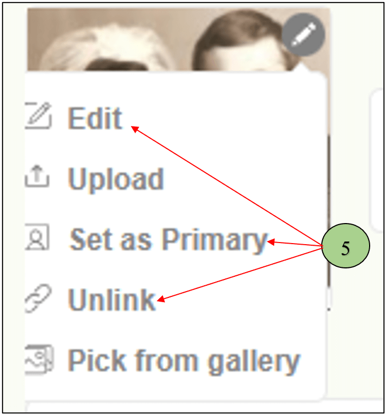
Task: Select the Upload text label
Action: pos(116,179)
